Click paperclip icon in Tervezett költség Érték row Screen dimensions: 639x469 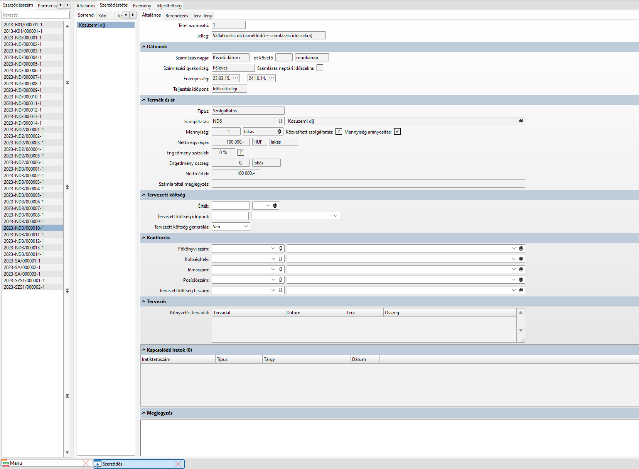coord(275,206)
